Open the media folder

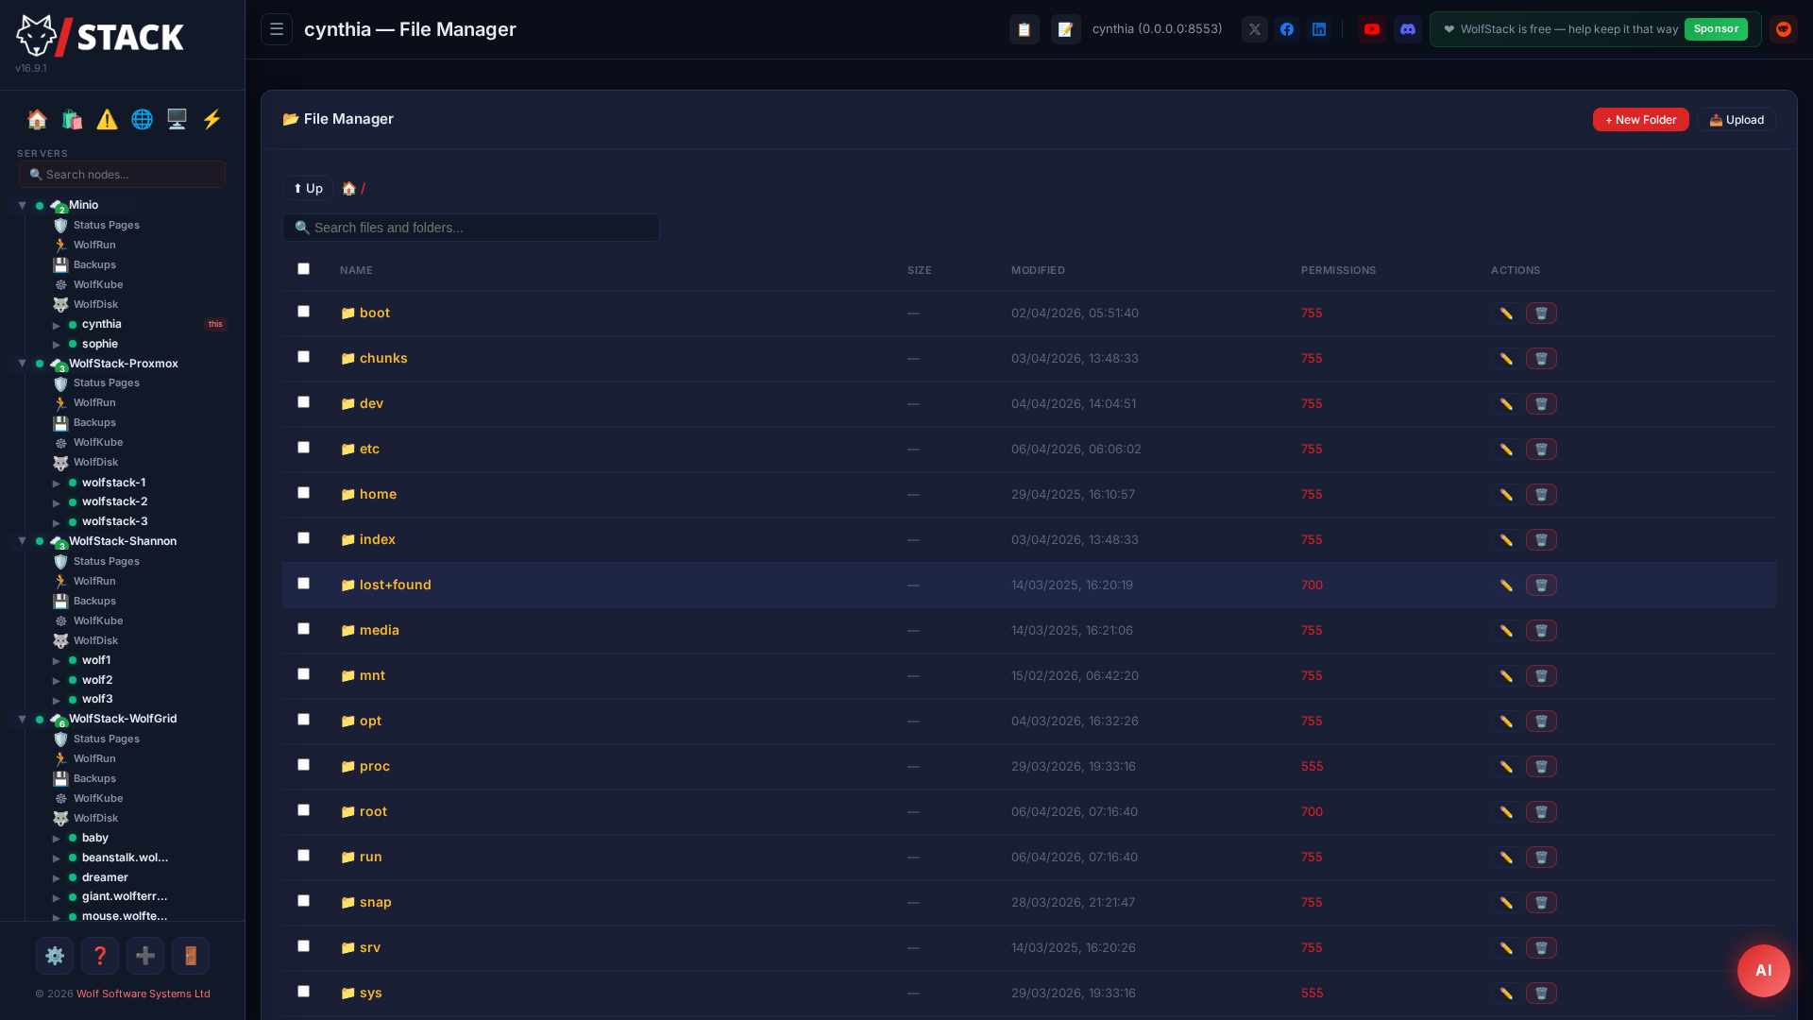(379, 630)
